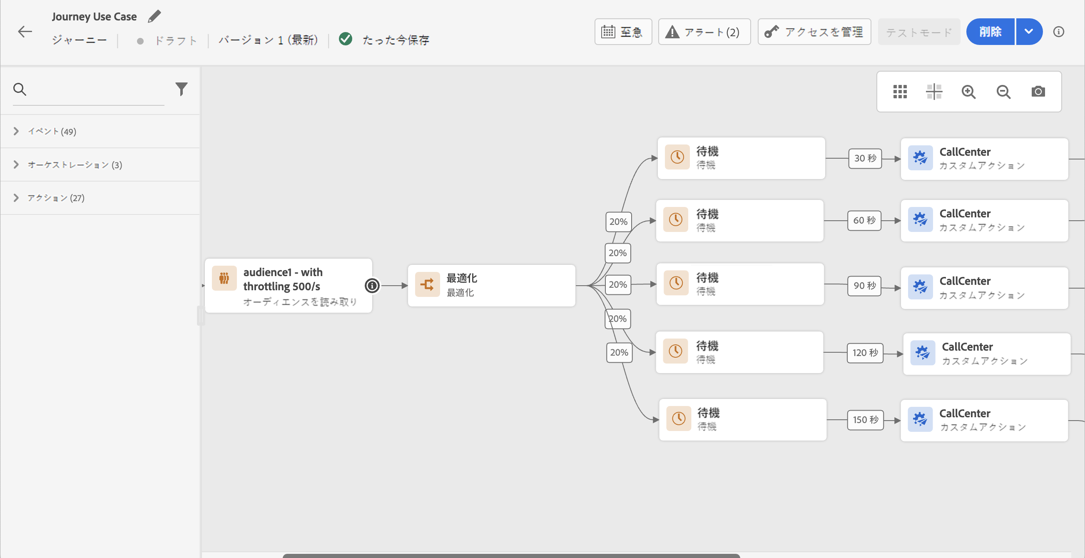Image resolution: width=1085 pixels, height=558 pixels.
Task: Click the palette search field
Action: [97, 90]
